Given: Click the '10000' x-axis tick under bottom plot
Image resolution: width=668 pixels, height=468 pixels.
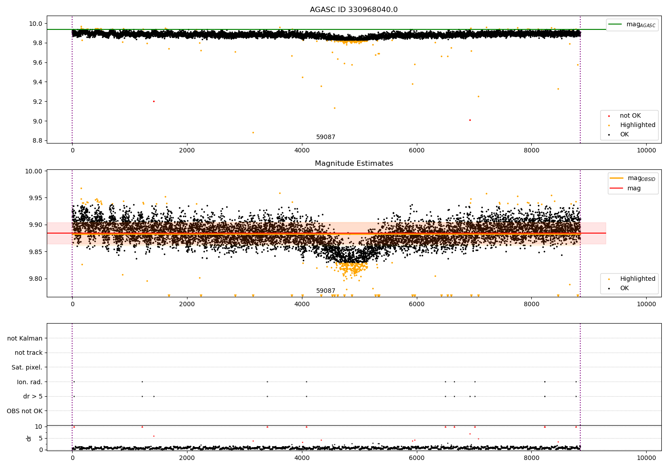Looking at the screenshot, I should point(646,458).
